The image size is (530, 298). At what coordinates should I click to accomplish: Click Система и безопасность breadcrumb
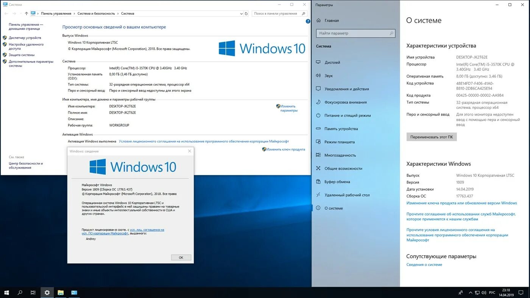pos(96,14)
